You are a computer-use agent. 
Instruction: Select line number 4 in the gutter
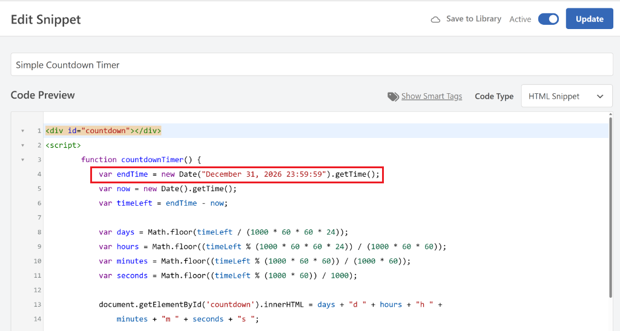(39, 174)
